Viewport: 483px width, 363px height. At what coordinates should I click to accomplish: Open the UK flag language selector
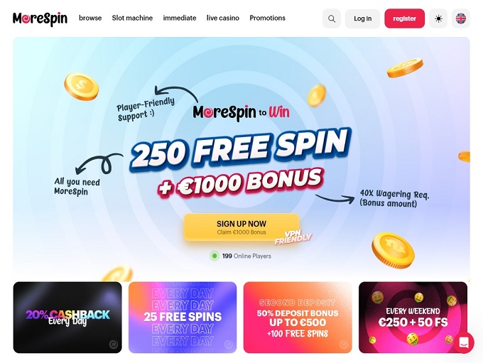pos(461,18)
